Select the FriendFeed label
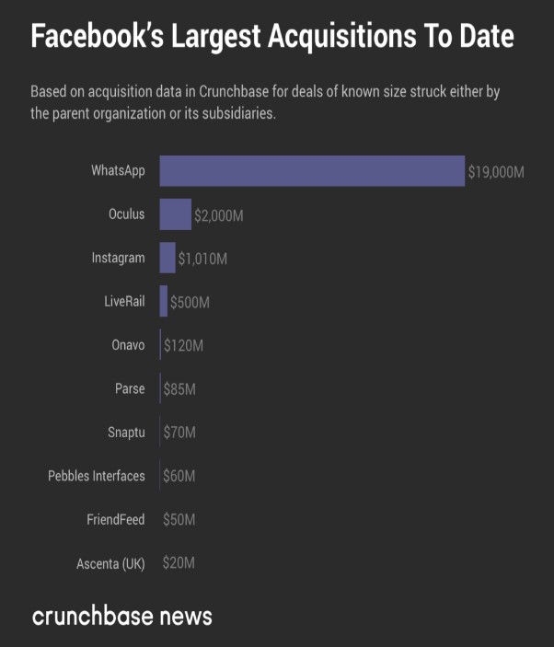The width and height of the screenshot is (554, 647). (x=116, y=519)
